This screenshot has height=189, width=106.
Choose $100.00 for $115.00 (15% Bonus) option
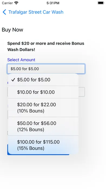[x=43, y=145]
